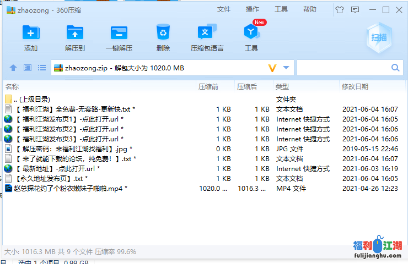
Task: Click the 扫描 (Scan) shield button
Action: point(378,37)
